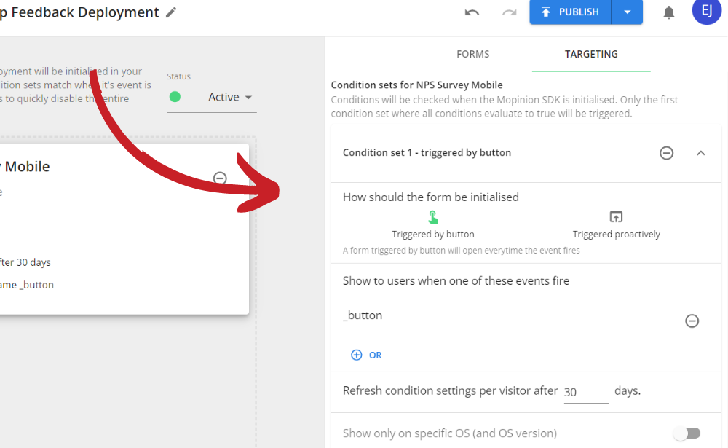This screenshot has height=448, width=728.
Task: Collapse Condition set 1 with the chevron
Action: (x=701, y=153)
